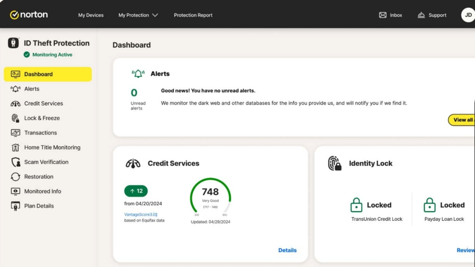475x267 pixels.
Task: Click the credit score 748 gauge
Action: click(211, 196)
